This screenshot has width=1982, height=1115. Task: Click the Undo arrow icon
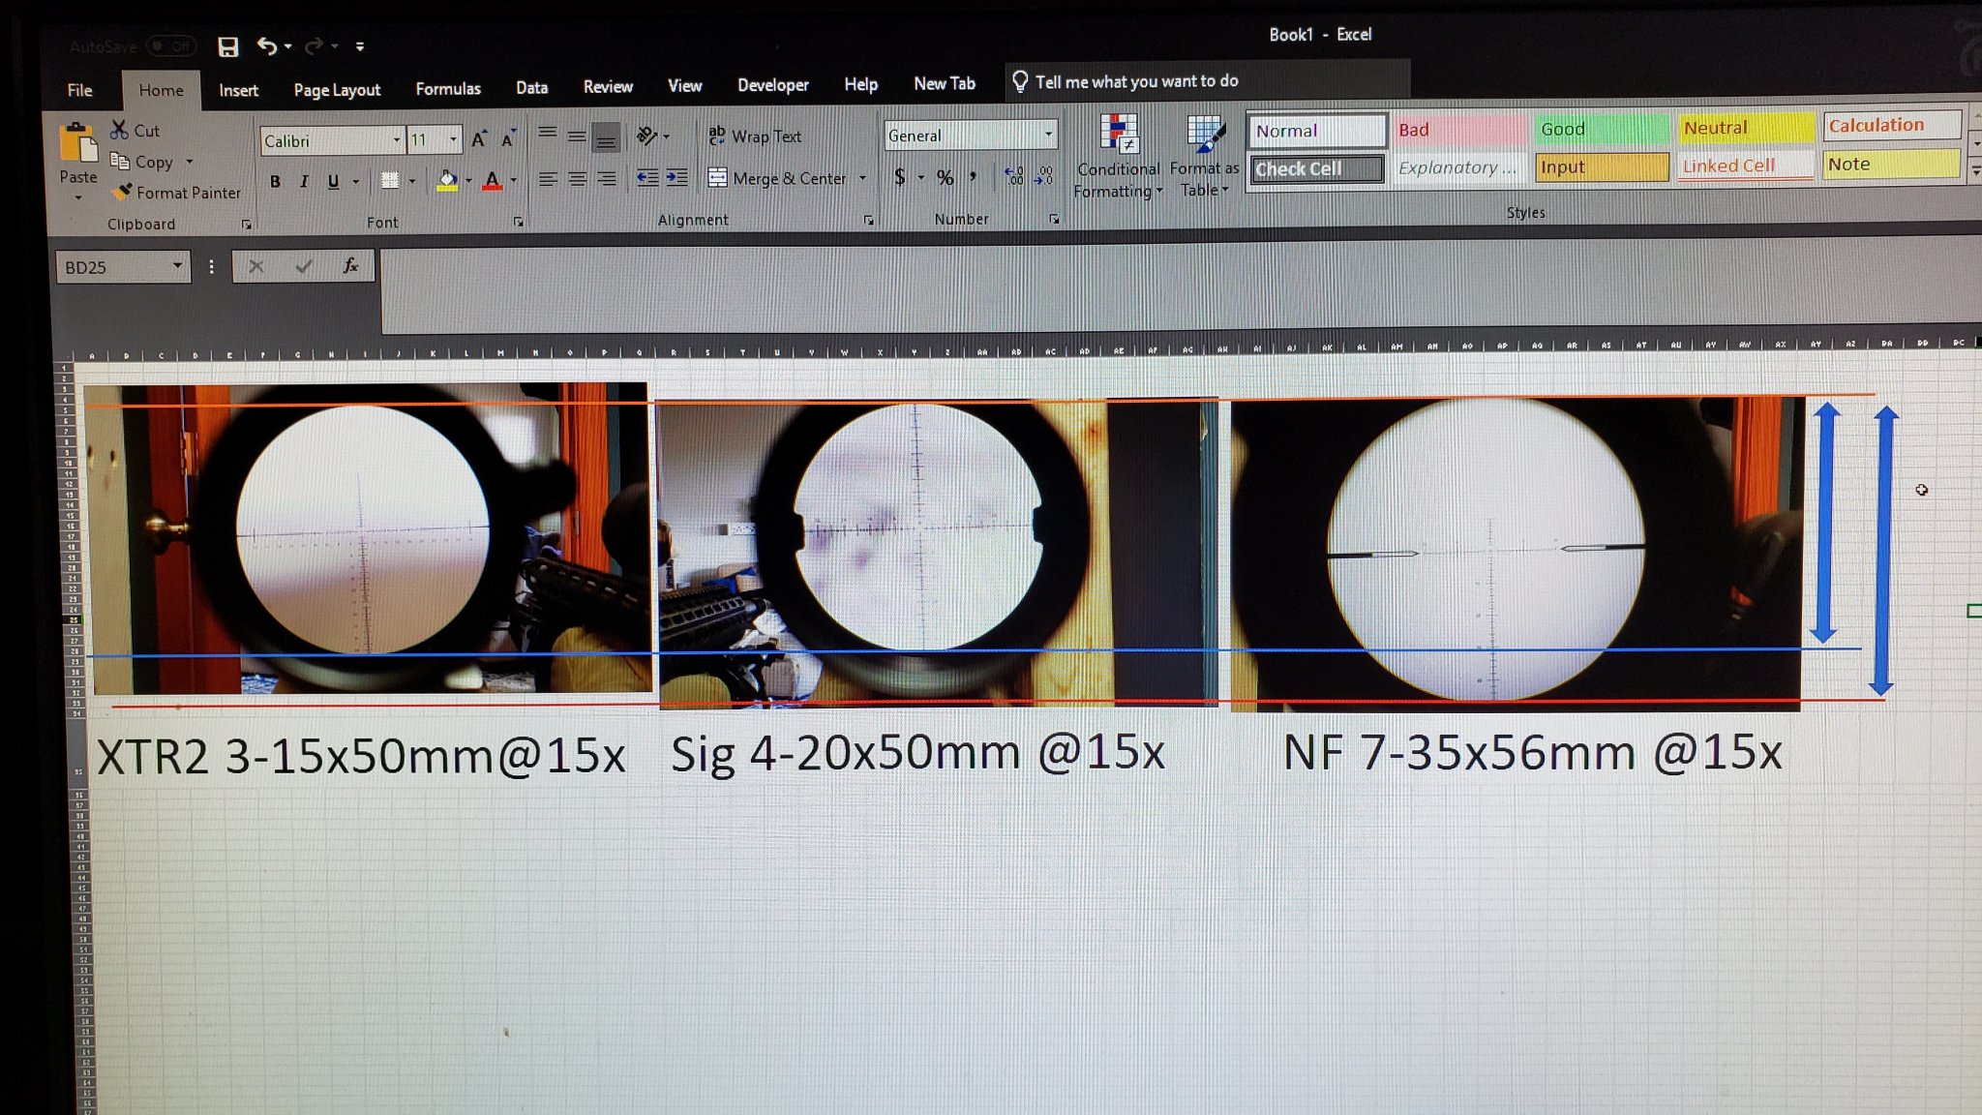[267, 45]
